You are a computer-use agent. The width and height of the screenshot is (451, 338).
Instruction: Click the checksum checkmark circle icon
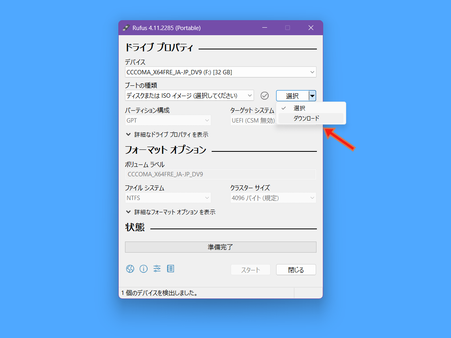pos(265,96)
